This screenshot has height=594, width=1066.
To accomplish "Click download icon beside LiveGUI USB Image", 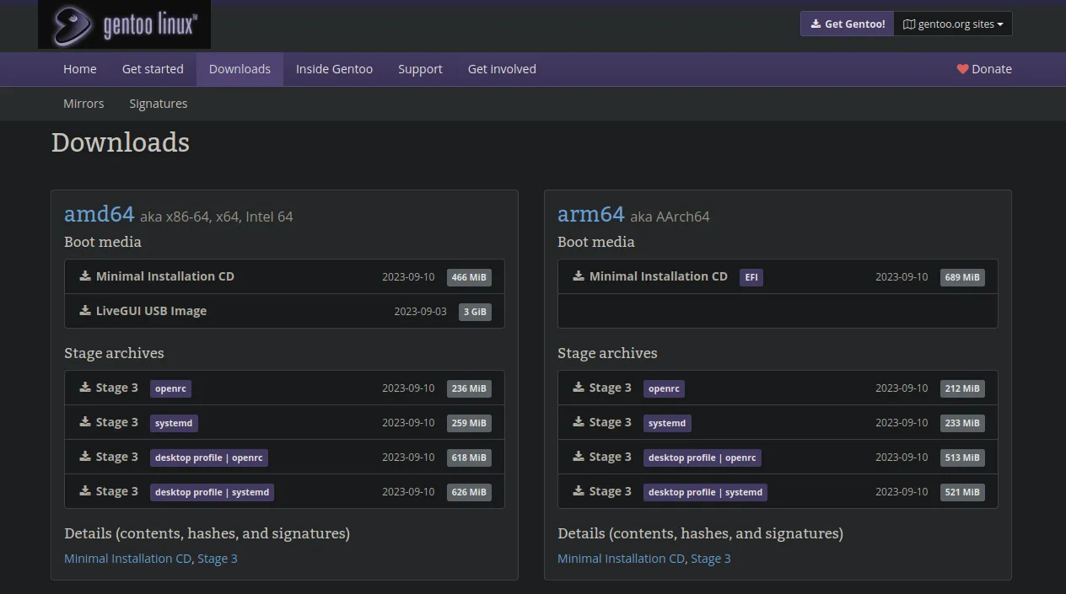I will click(85, 310).
